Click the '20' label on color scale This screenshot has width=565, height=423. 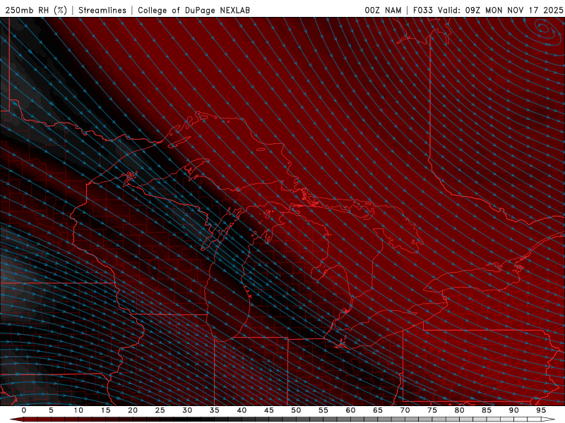133,410
